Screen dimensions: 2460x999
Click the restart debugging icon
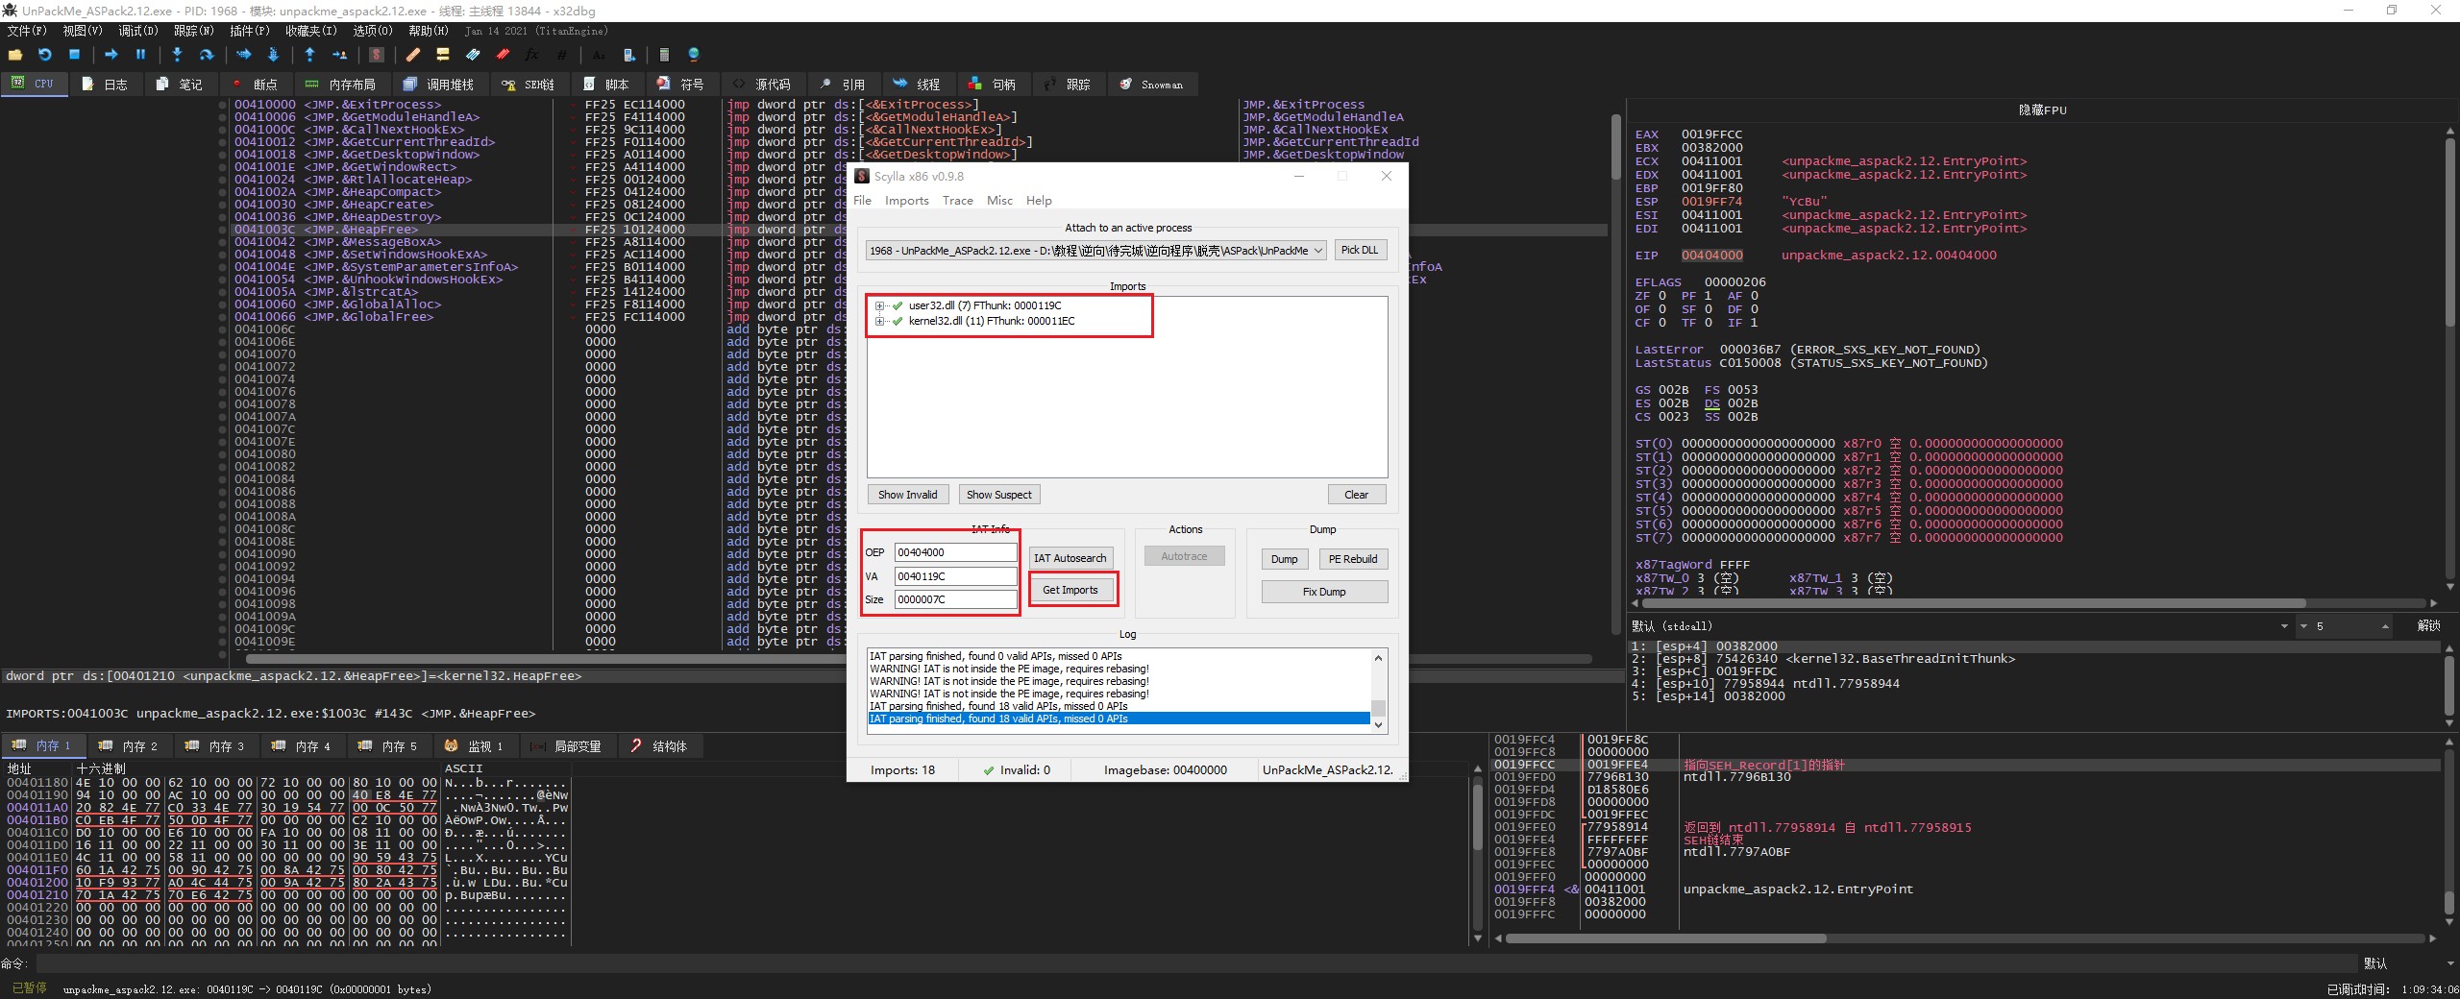pyautogui.click(x=44, y=55)
